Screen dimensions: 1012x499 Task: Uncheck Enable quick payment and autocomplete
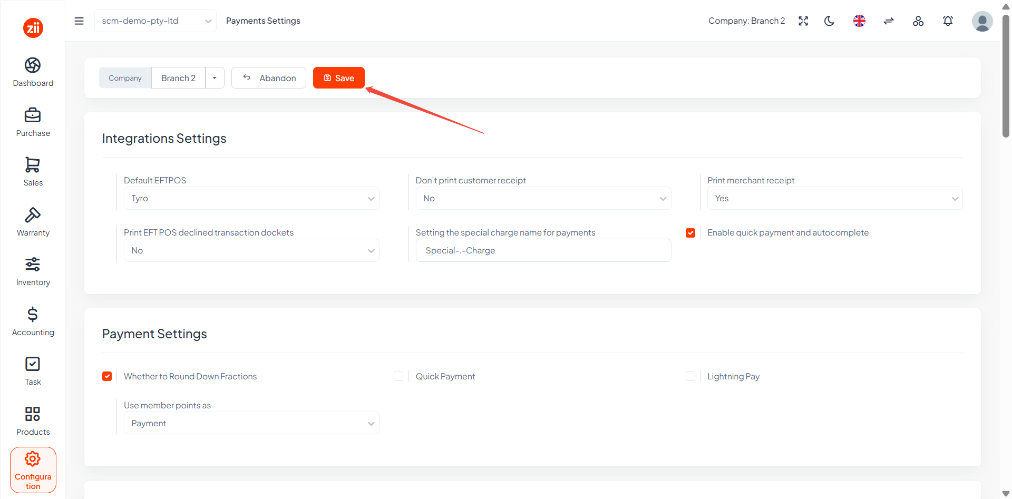(690, 233)
